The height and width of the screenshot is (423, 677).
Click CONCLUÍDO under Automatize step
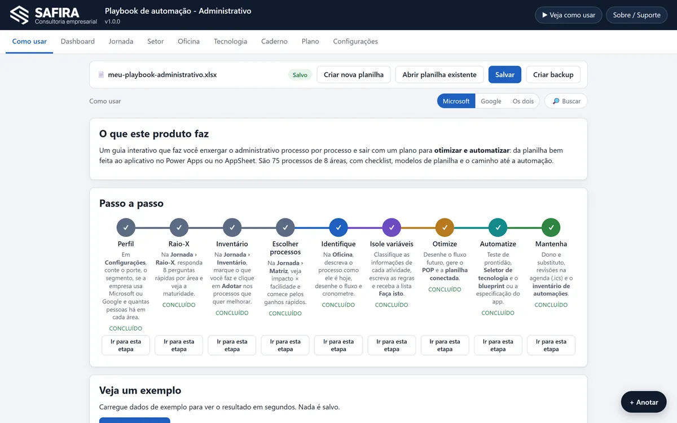point(498,312)
